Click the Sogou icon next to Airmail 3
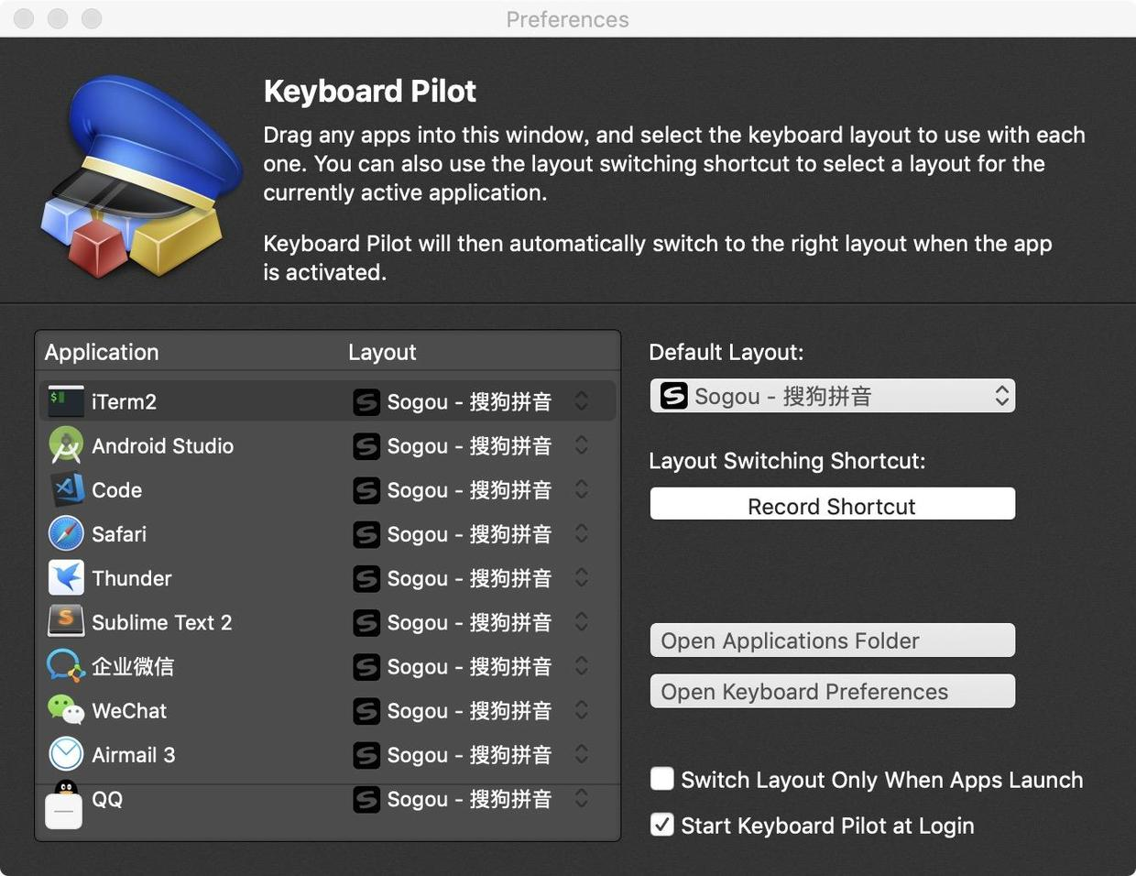 click(366, 755)
